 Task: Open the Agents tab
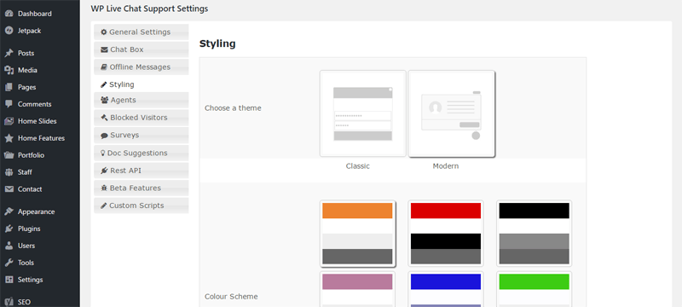pos(142,100)
